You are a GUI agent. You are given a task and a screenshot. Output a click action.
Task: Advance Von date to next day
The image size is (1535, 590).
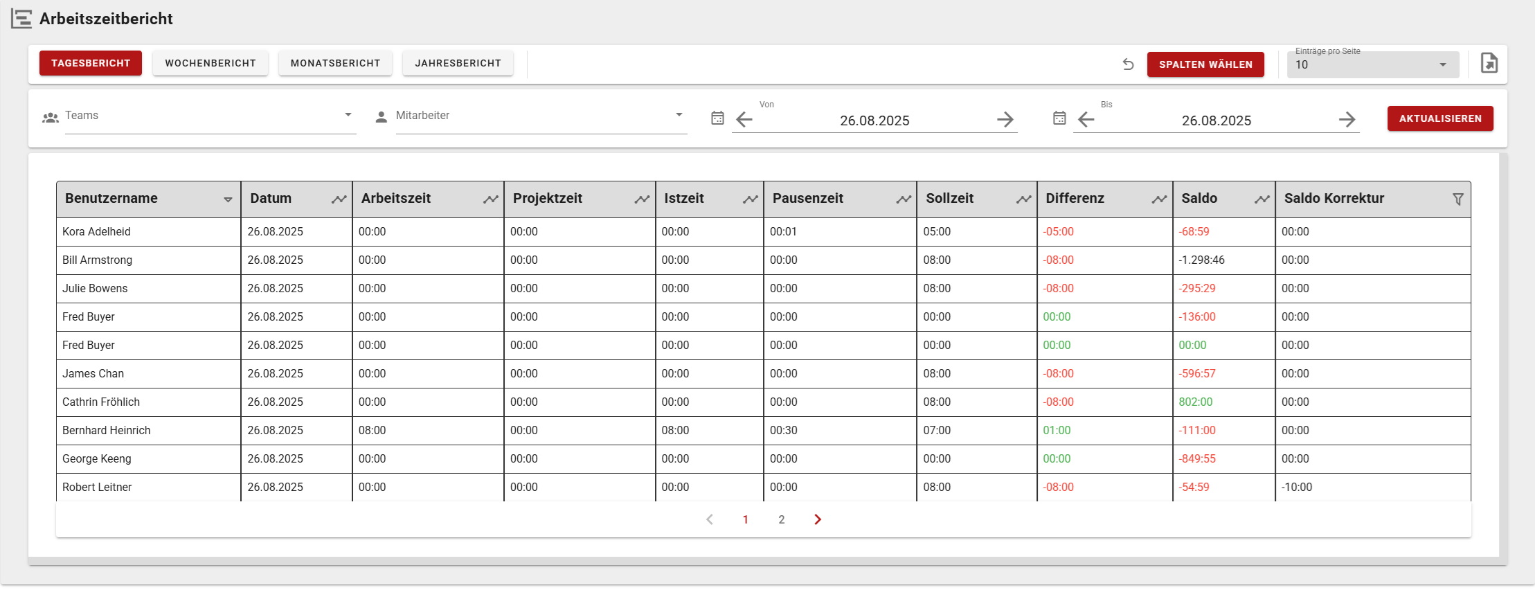1005,120
